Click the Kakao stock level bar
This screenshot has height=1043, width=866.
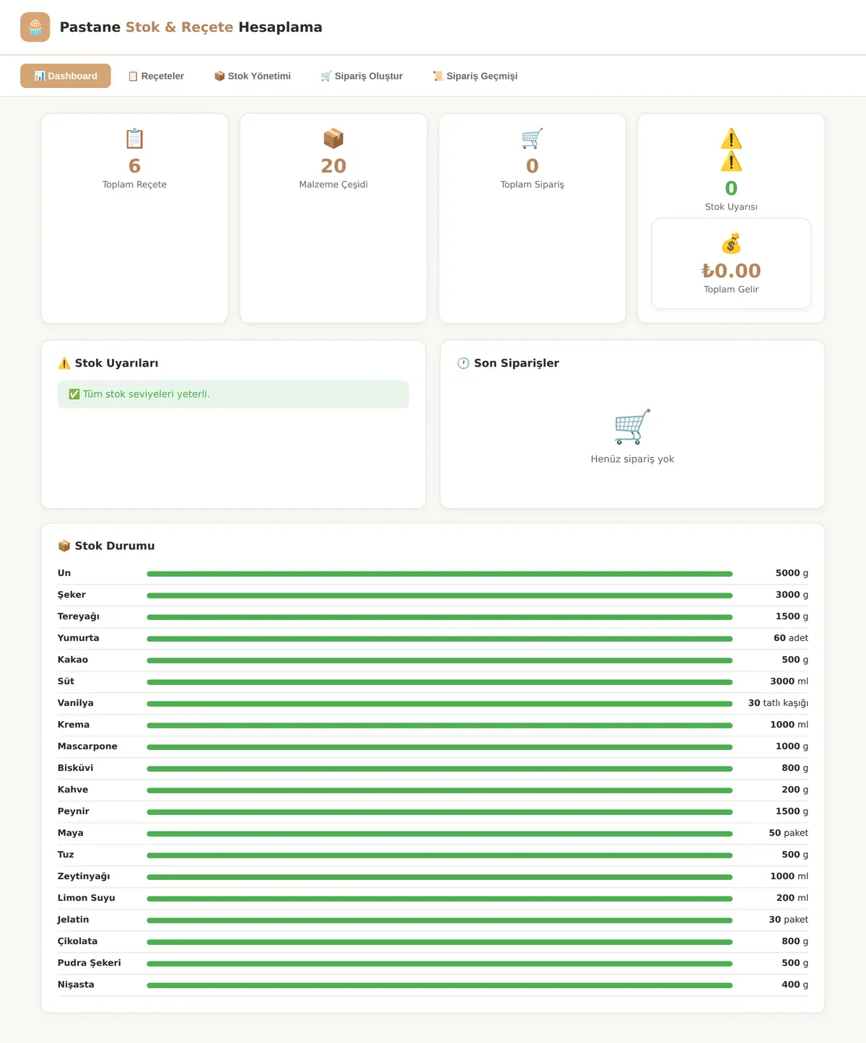click(x=439, y=660)
